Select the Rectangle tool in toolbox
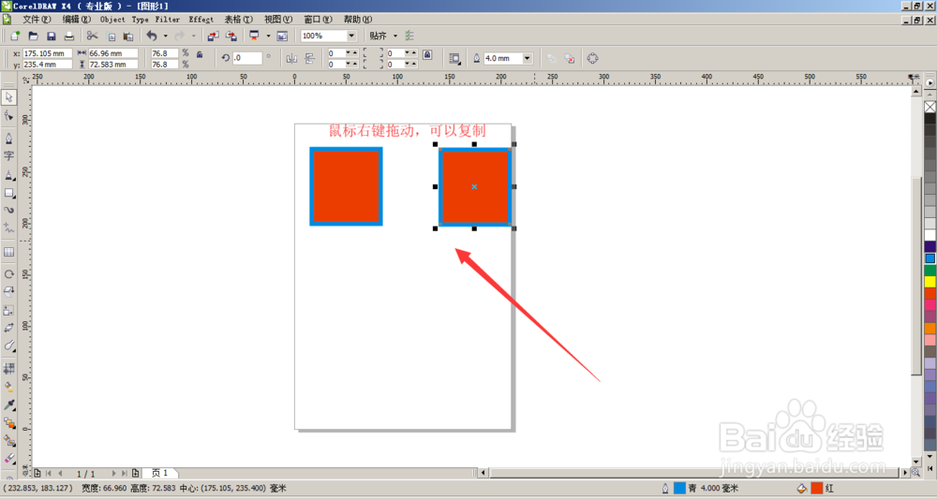This screenshot has width=937, height=499. tap(9, 193)
